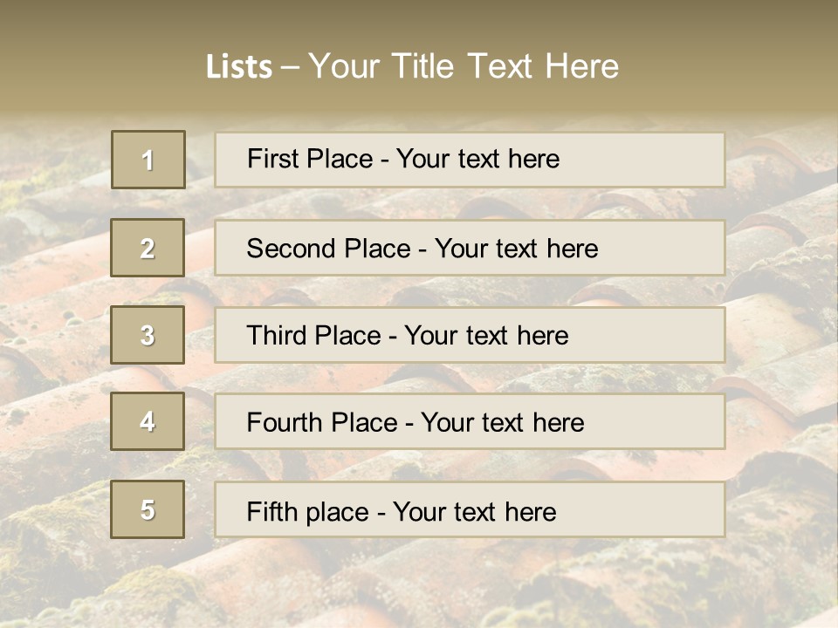Screen dimensions: 838x628
Task: Click the 'Third Place' text bar
Action: 470,335
